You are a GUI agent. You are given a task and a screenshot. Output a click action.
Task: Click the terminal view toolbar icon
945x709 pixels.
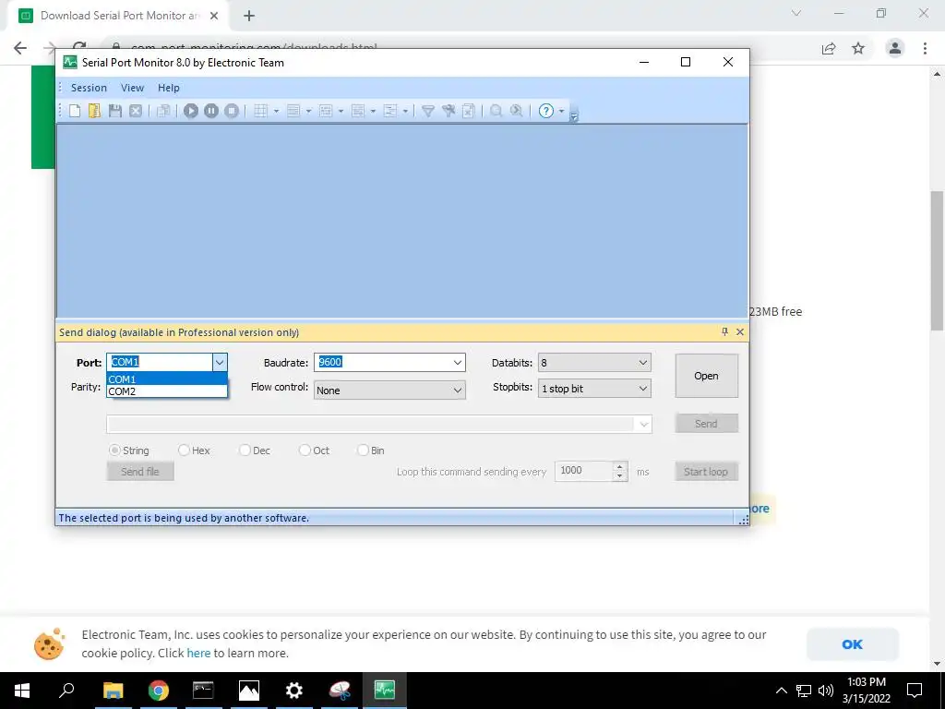[x=358, y=111]
